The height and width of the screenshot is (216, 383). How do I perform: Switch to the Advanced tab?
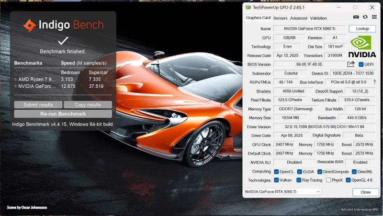click(298, 18)
